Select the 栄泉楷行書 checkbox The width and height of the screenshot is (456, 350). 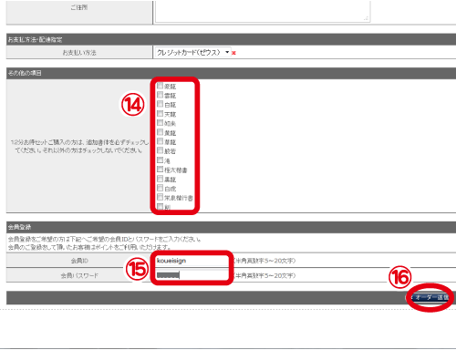tap(161, 197)
